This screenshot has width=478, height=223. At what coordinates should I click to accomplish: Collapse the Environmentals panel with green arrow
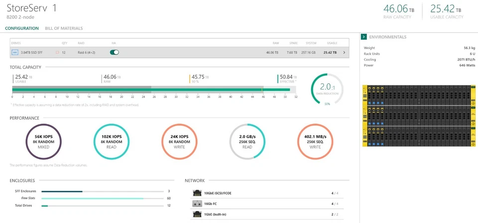pyautogui.click(x=364, y=37)
